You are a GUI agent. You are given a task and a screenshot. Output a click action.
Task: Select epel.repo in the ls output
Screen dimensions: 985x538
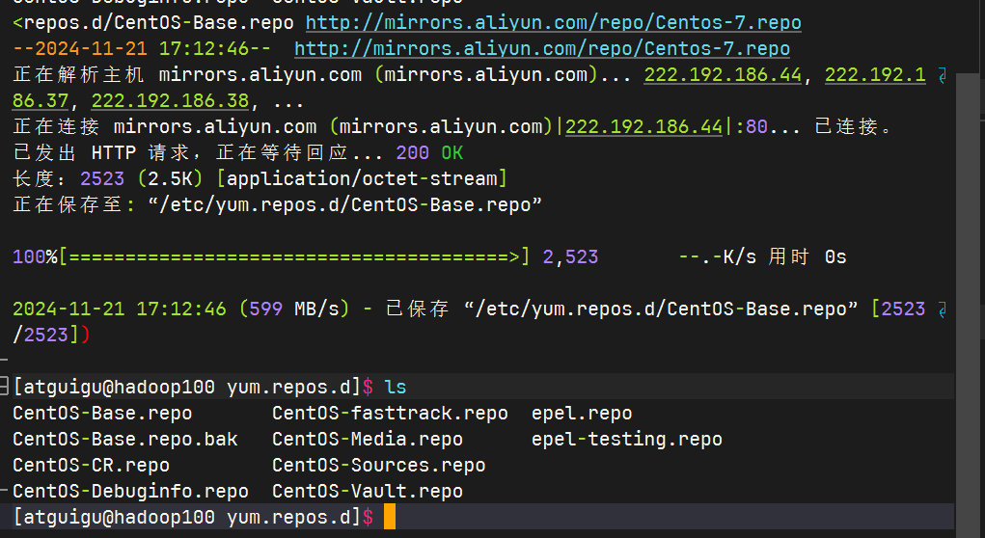pos(582,413)
